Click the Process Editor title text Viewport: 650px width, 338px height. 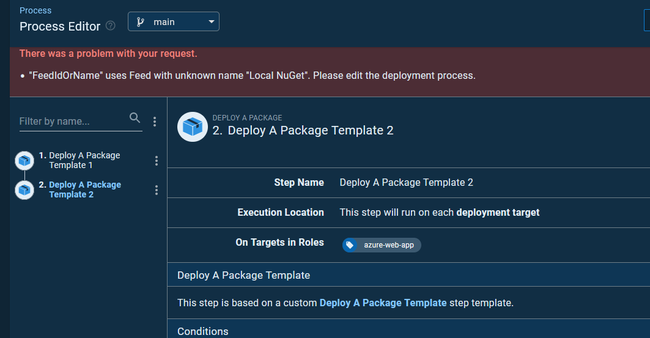click(x=60, y=26)
